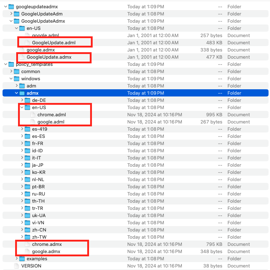Click the 483 KB size value
The width and height of the screenshot is (270, 270).
pos(214,43)
